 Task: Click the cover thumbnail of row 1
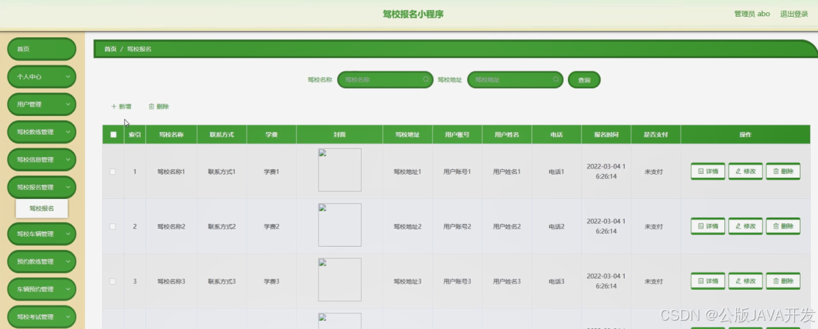(340, 170)
